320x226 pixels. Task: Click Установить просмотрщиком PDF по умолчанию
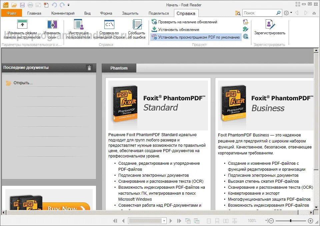196,37
